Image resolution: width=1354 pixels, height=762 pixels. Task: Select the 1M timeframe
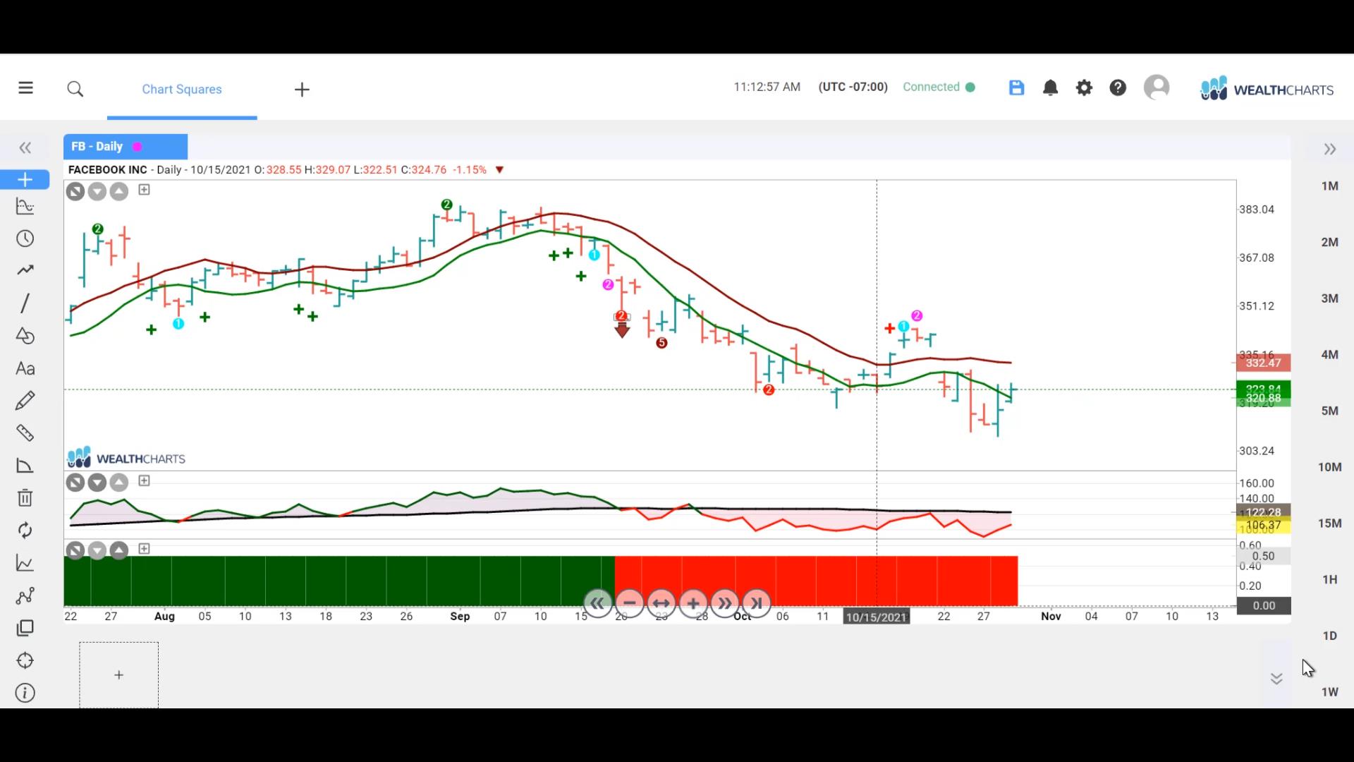pyautogui.click(x=1330, y=186)
